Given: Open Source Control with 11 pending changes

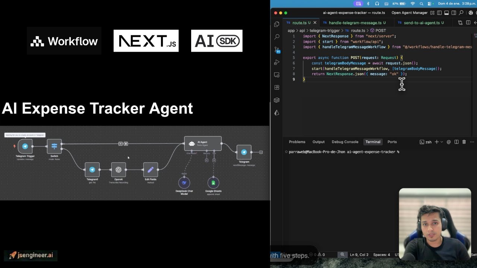Looking at the screenshot, I should [x=277, y=50].
